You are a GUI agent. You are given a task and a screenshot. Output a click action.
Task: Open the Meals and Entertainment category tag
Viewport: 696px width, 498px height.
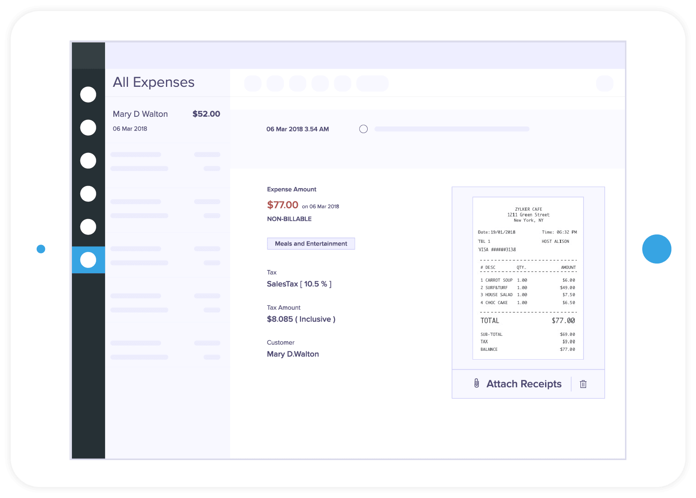point(311,244)
